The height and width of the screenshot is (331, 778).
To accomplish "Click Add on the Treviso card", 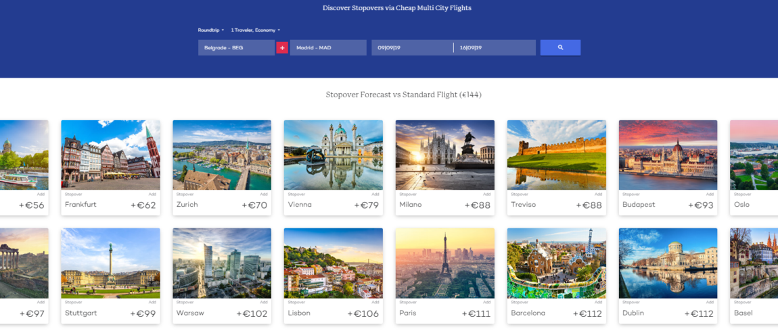I will (x=599, y=195).
